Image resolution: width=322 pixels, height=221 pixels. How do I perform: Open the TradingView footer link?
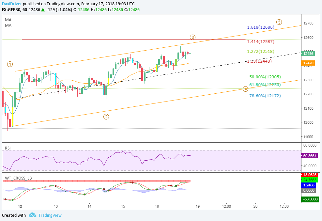50,215
